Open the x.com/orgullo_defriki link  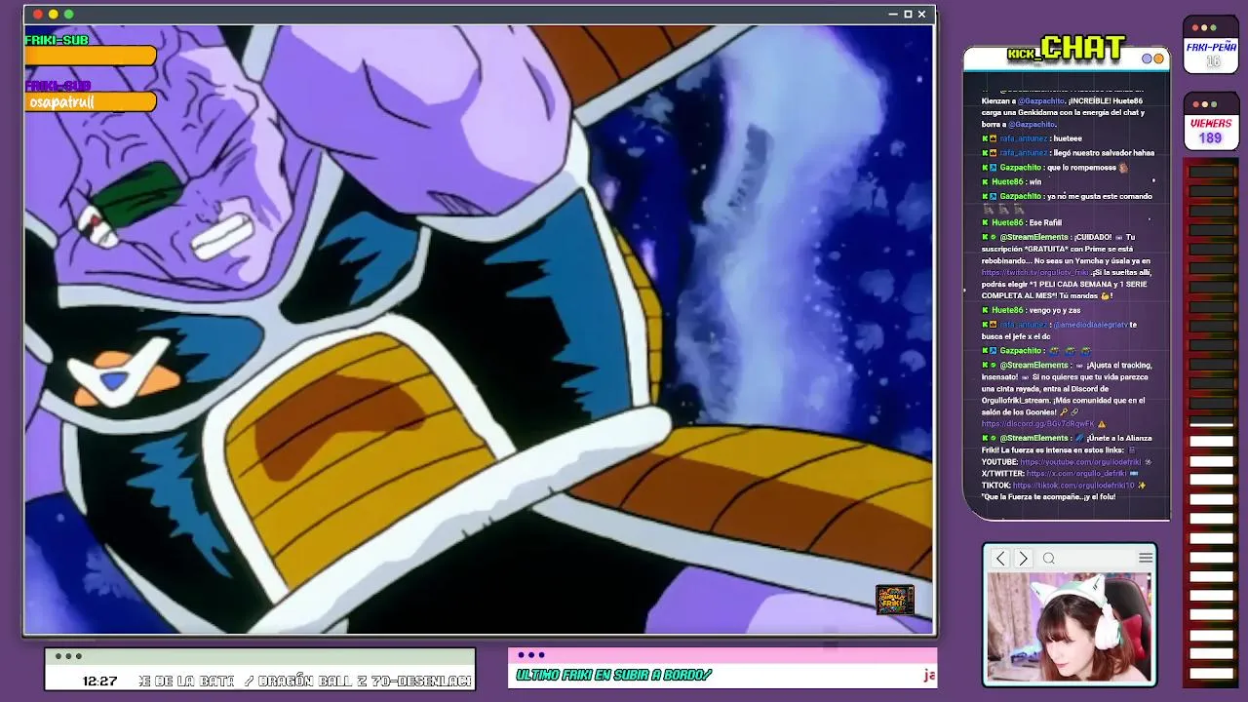pos(1075,473)
